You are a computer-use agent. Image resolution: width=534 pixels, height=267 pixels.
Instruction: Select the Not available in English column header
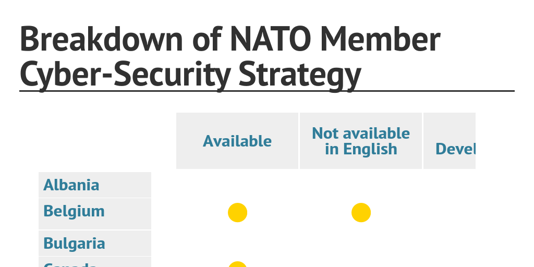click(361, 141)
